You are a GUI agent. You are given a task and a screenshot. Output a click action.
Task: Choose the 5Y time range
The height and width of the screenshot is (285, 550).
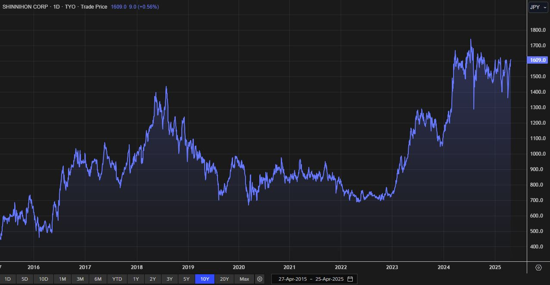click(x=186, y=279)
